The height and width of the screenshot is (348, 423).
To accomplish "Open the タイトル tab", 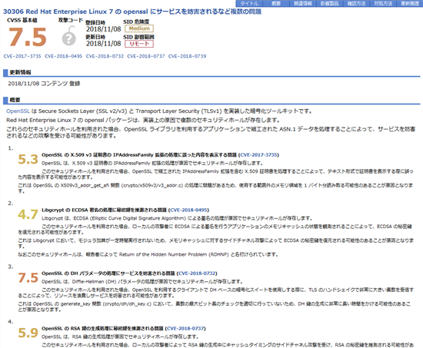I will (x=249, y=4).
